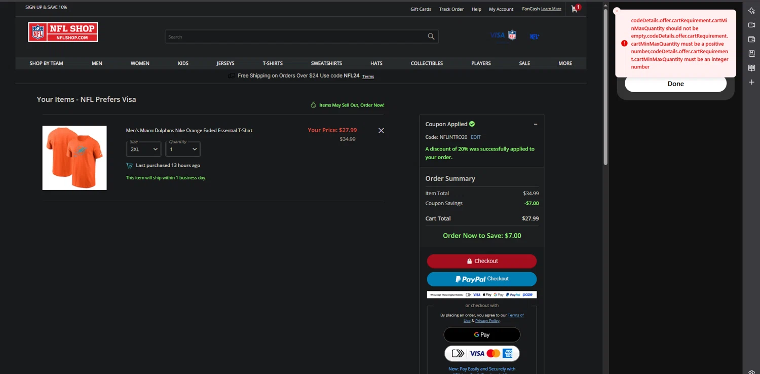Open the free shipping Terms link
The height and width of the screenshot is (374, 760).
pyautogui.click(x=368, y=77)
